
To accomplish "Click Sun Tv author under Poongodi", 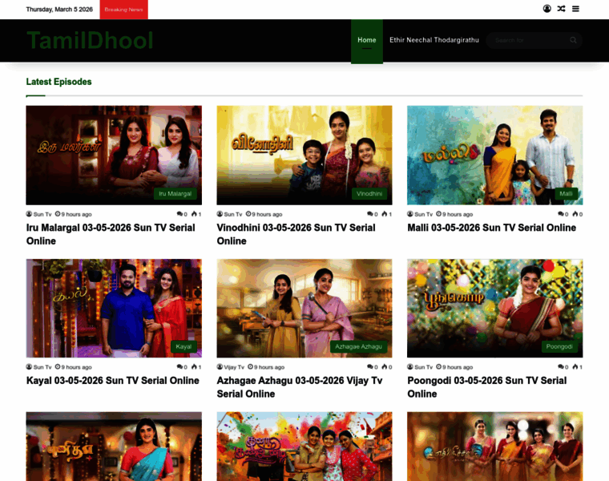I will [420, 367].
